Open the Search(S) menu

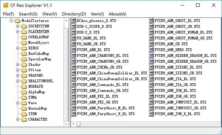click(x=28, y=14)
